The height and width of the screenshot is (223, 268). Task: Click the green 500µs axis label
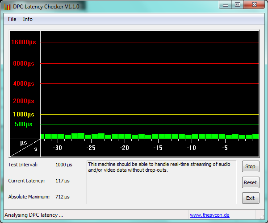pos(24,124)
